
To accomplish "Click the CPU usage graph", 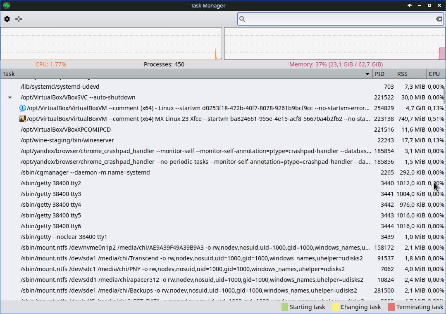I will coord(111,44).
